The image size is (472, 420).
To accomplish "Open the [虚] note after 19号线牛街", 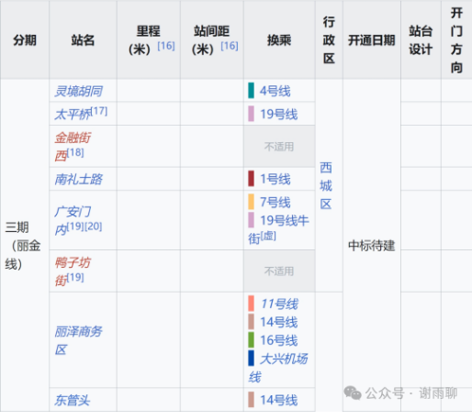I will 268,236.
